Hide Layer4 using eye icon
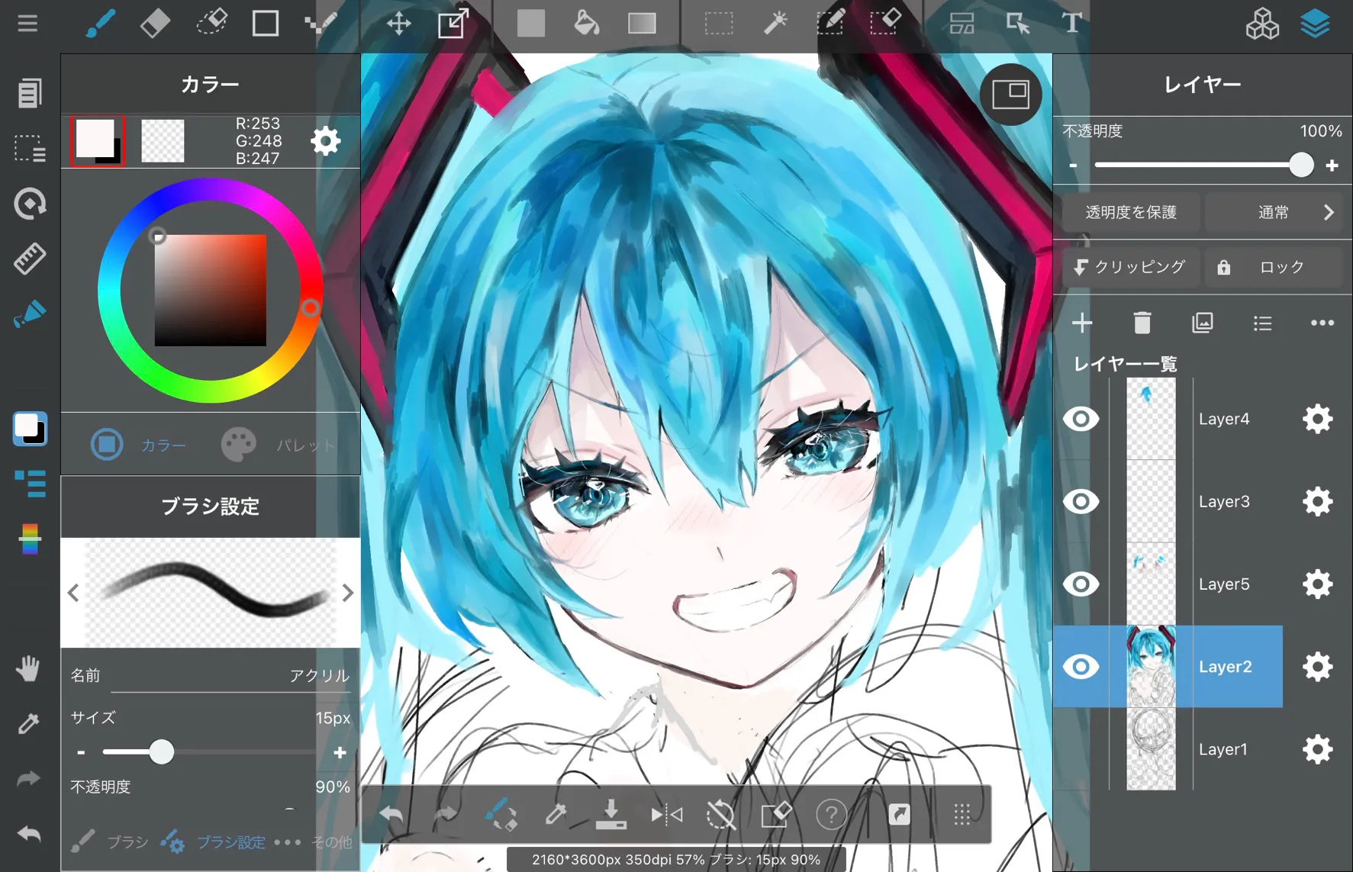This screenshot has width=1353, height=872. 1081,419
